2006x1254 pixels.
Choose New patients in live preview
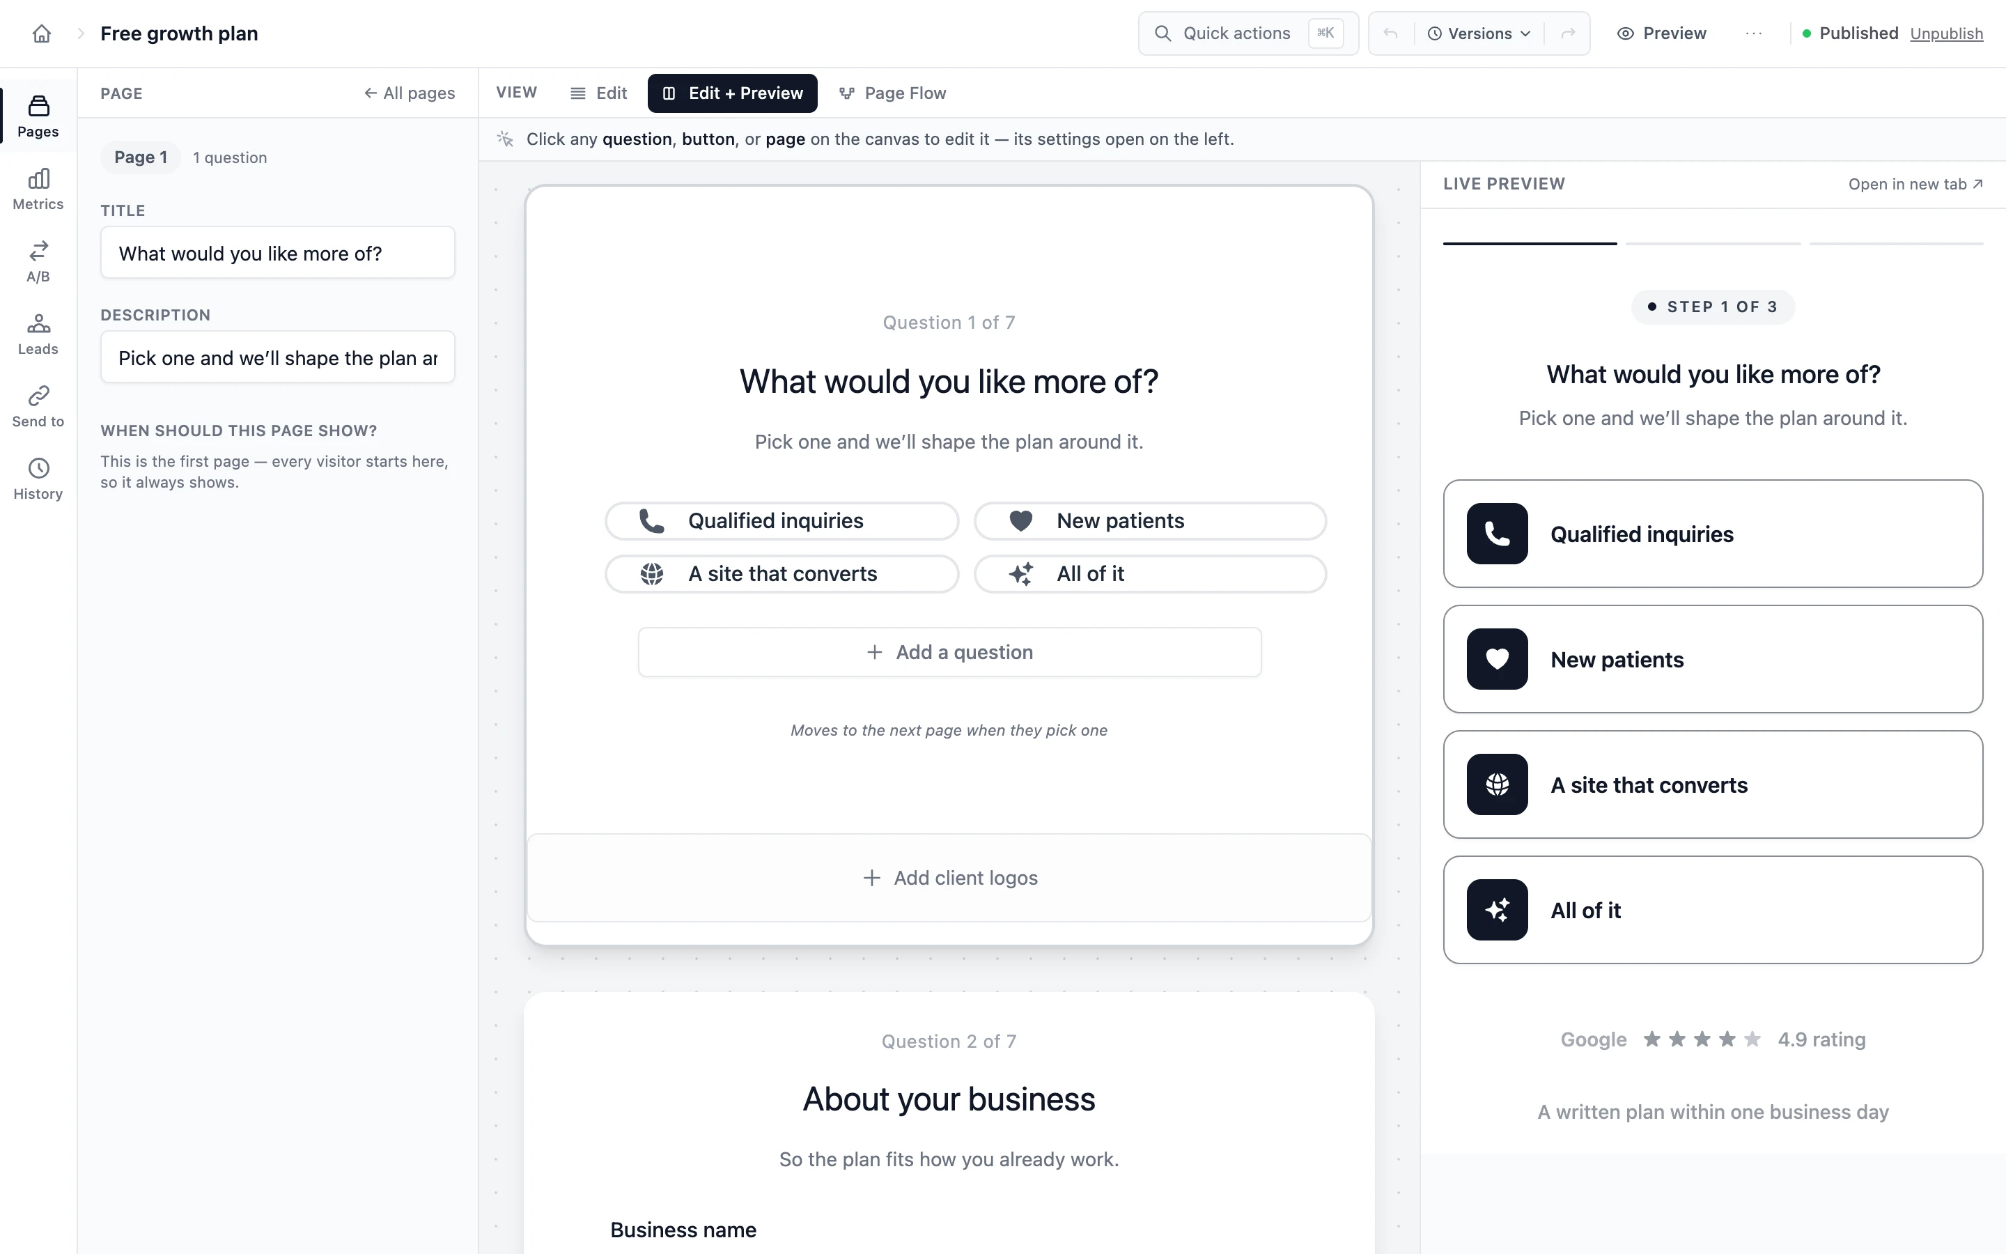[x=1713, y=659]
